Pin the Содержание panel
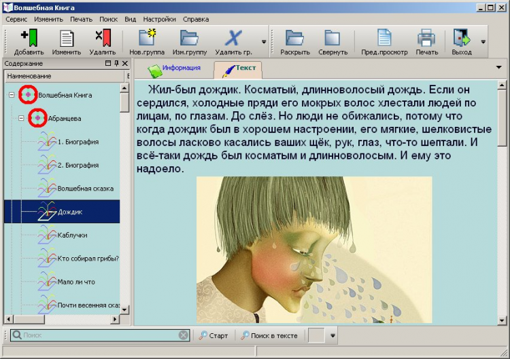 pyautogui.click(x=116, y=63)
